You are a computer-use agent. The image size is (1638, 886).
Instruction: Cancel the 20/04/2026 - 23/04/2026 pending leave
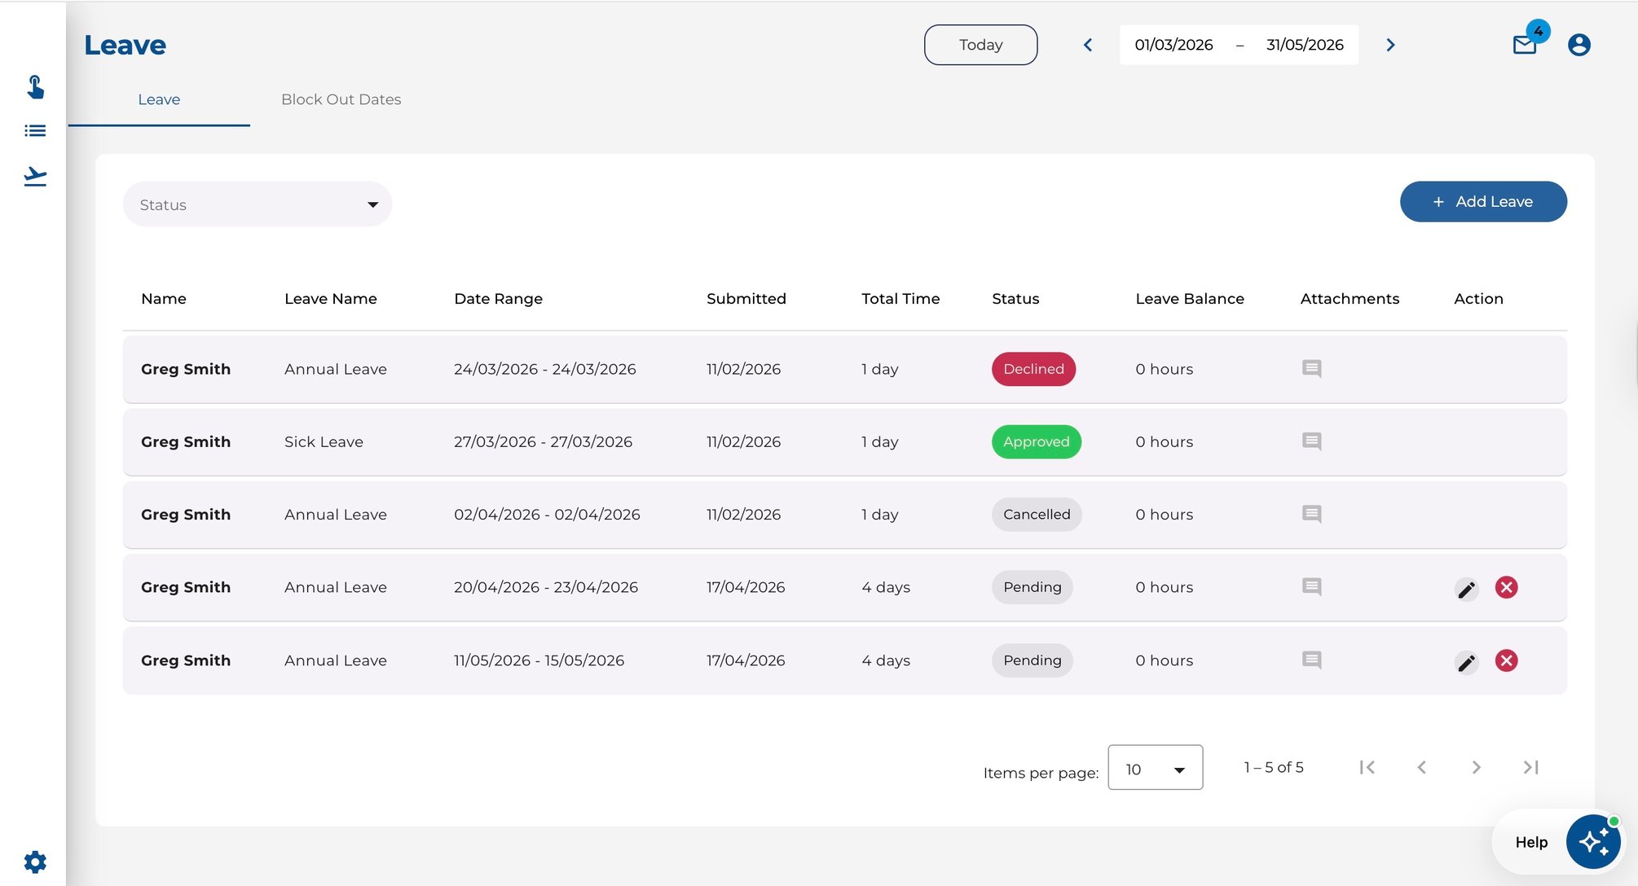(x=1507, y=587)
